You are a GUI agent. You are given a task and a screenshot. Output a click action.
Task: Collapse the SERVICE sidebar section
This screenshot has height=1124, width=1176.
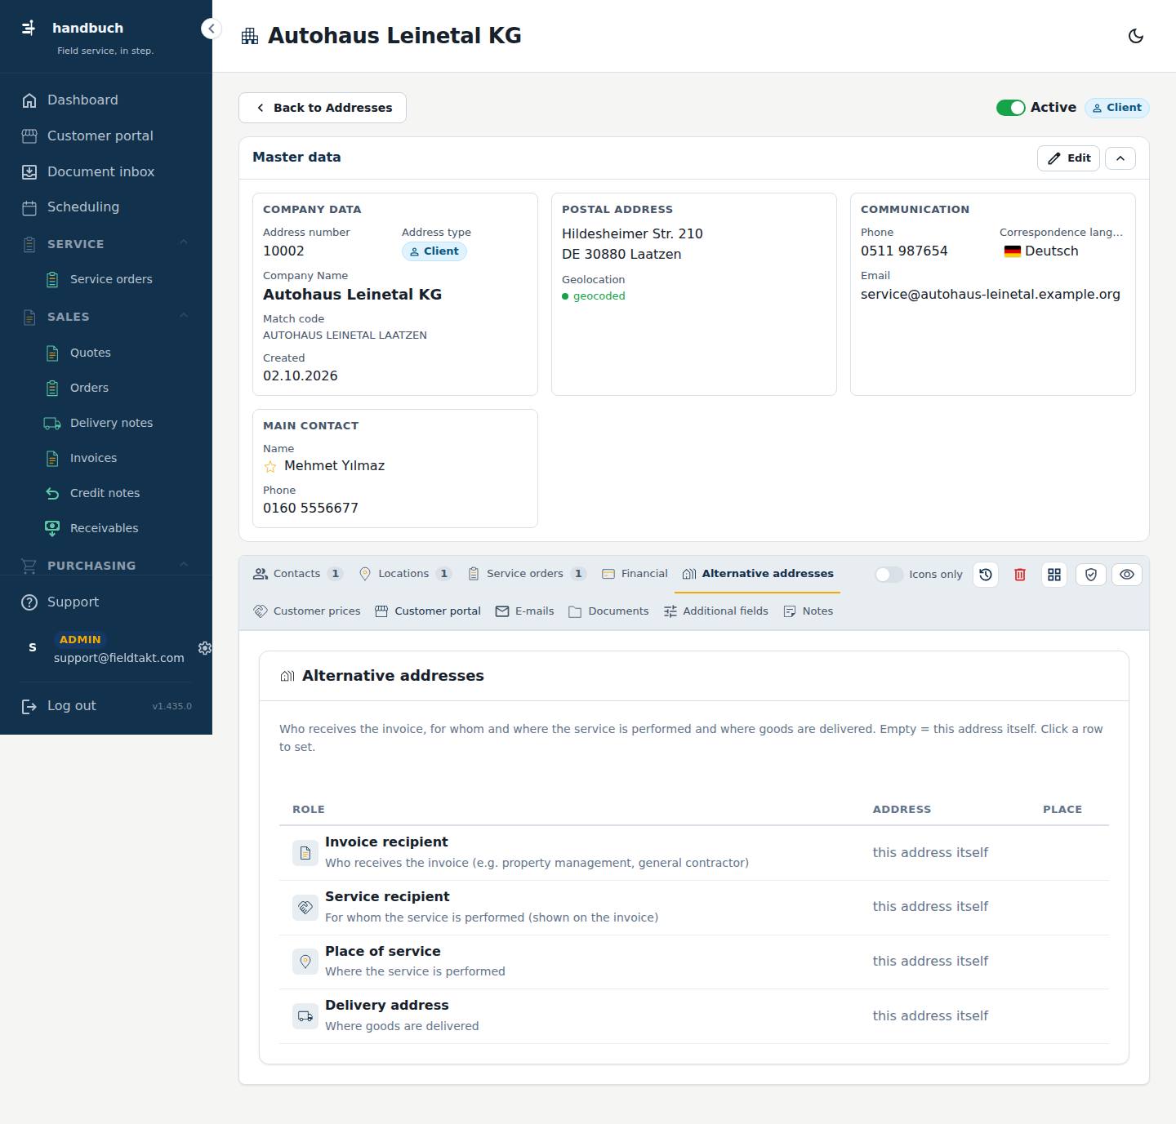tap(184, 242)
